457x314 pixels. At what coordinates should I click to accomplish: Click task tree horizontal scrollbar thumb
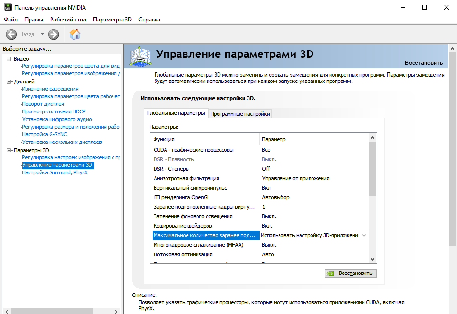click(52, 312)
